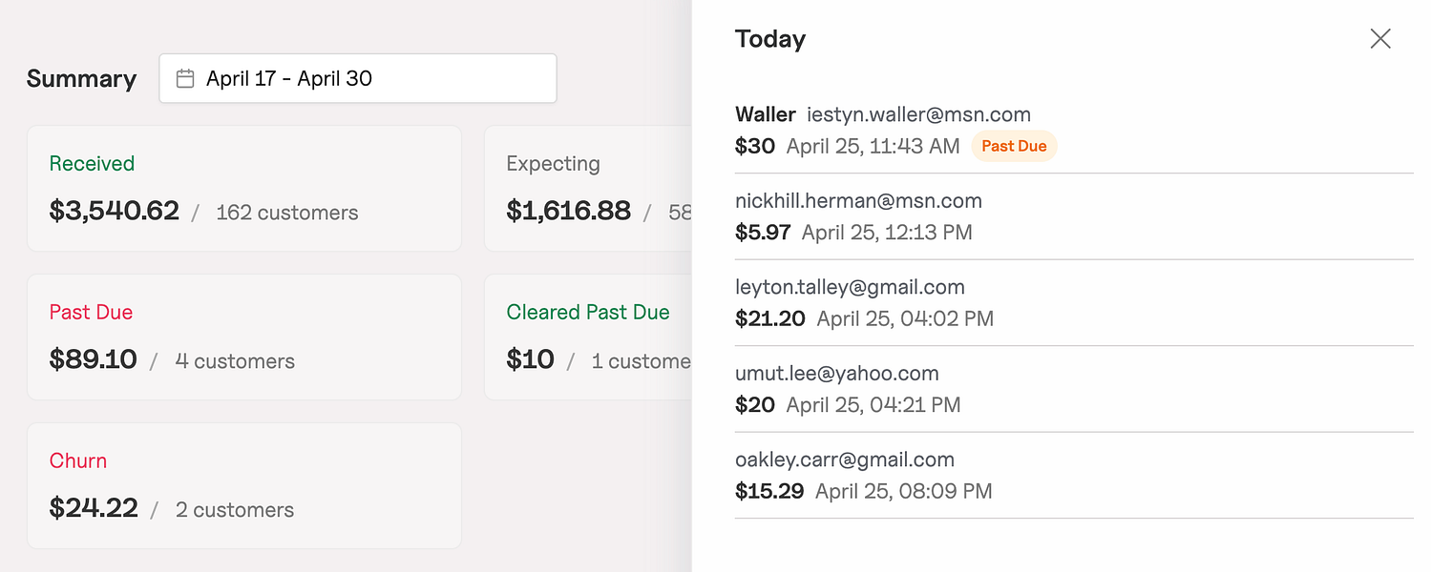The image size is (1431, 572).
Task: Click the Expecting summary card
Action: pos(587,189)
